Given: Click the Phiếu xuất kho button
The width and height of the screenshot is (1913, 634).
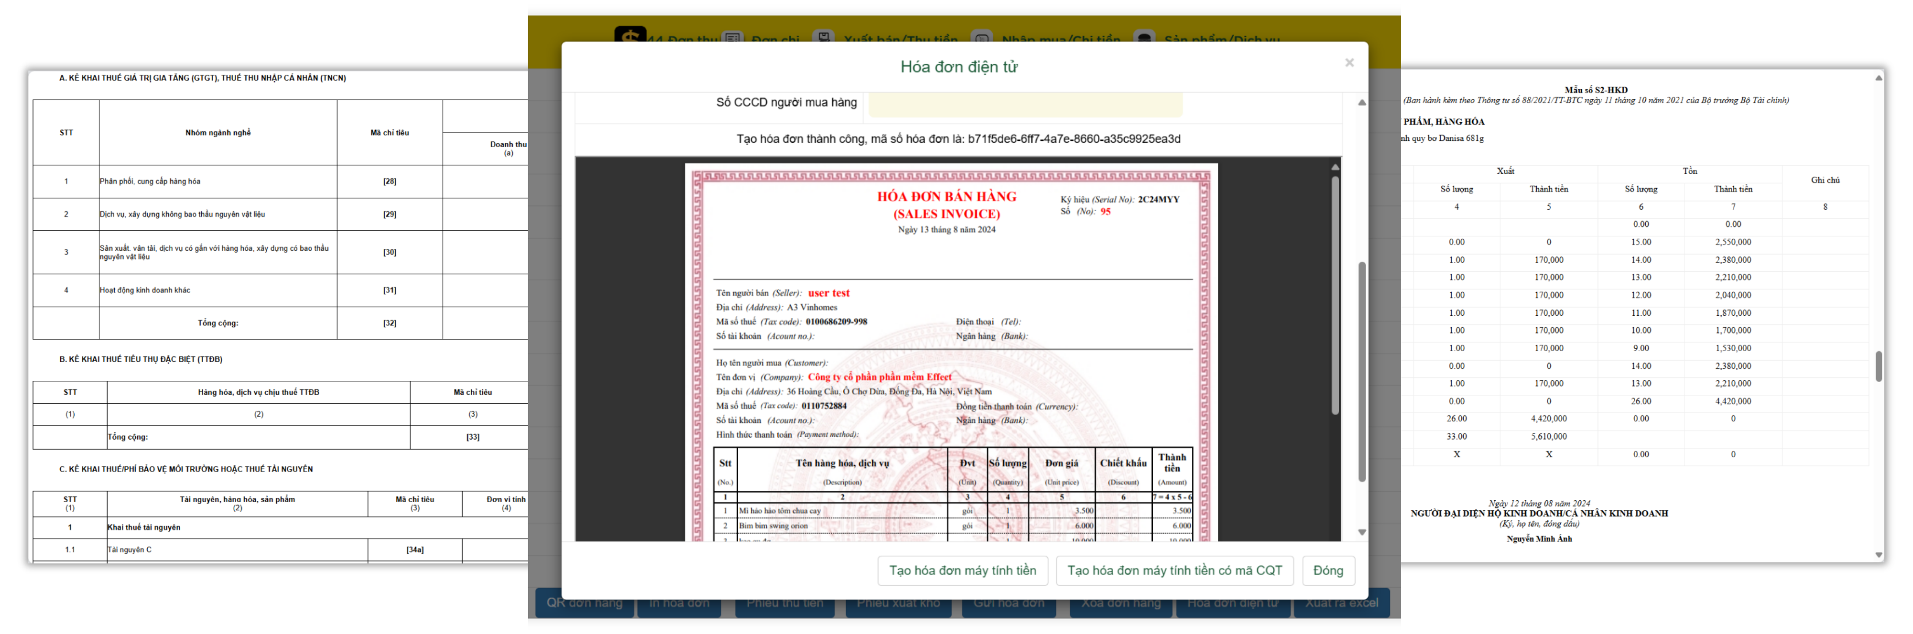Looking at the screenshot, I should point(899,604).
